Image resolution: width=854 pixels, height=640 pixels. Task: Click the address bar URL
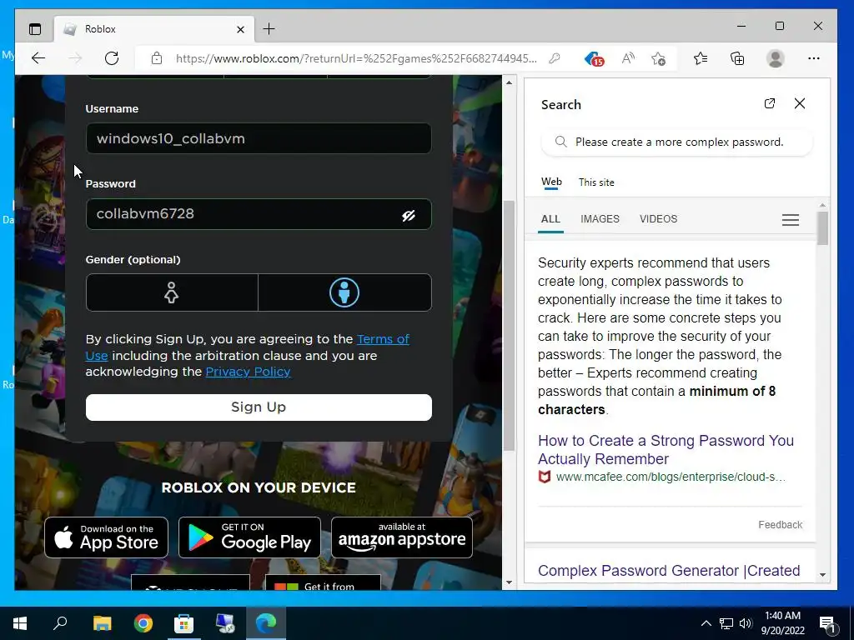point(355,58)
